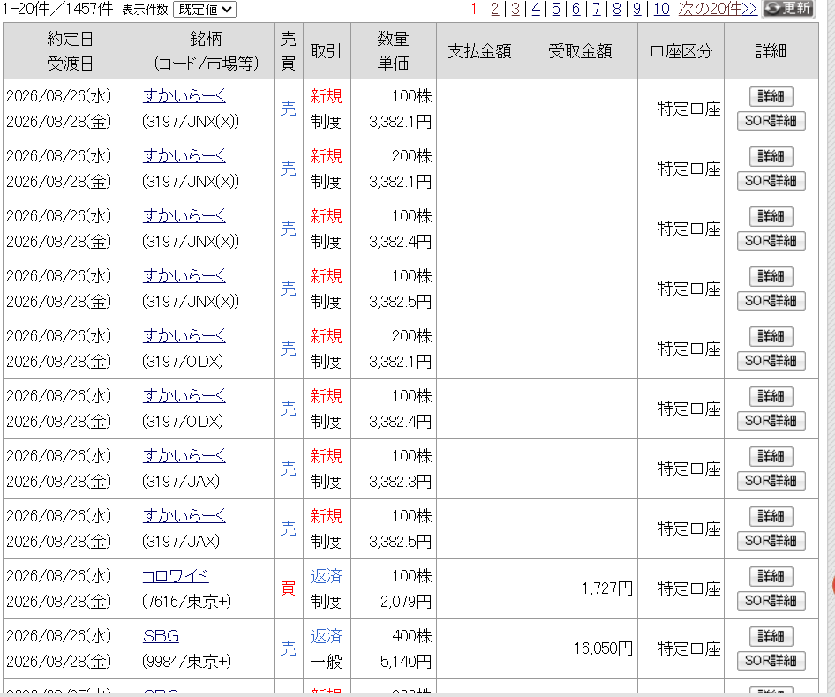Go to page 7 of results
Image resolution: width=835 pixels, height=697 pixels.
pyautogui.click(x=597, y=9)
